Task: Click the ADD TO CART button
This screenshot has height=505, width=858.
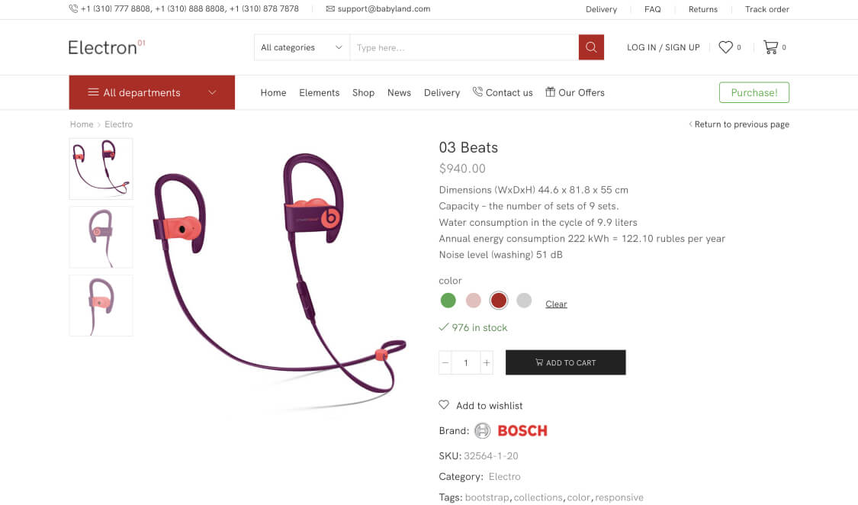Action: click(565, 362)
